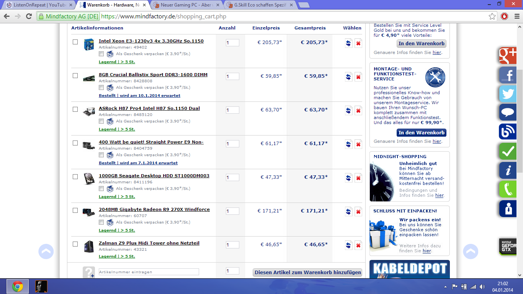Select the 400 Watt be quiet! row checkbox

coord(75,143)
